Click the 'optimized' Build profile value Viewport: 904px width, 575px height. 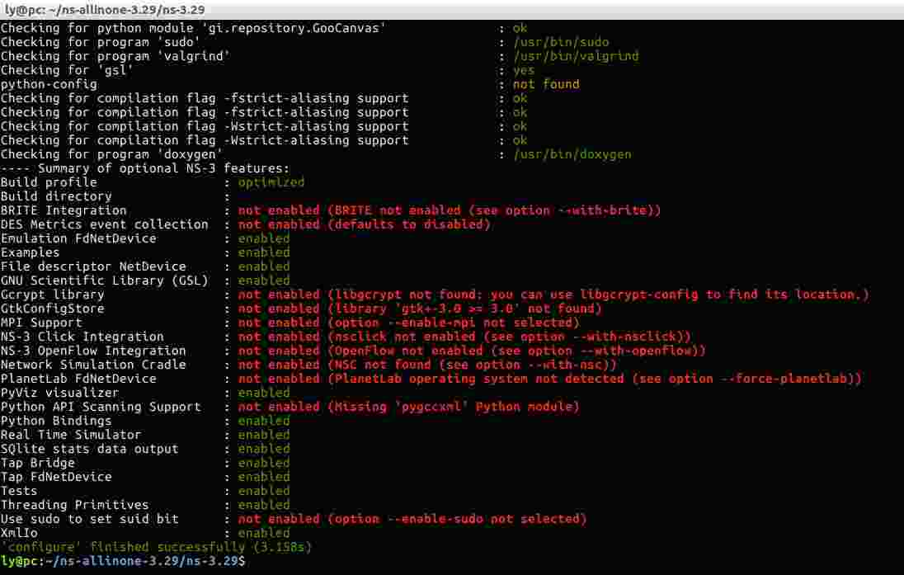tap(271, 182)
